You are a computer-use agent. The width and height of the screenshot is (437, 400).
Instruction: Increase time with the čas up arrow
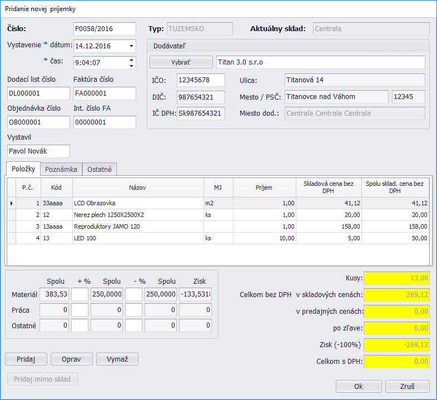(131, 60)
